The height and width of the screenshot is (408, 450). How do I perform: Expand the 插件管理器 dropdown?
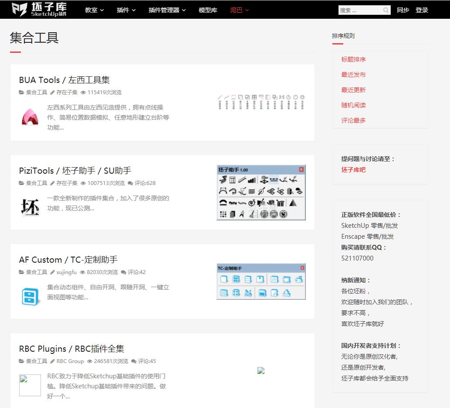[166, 10]
